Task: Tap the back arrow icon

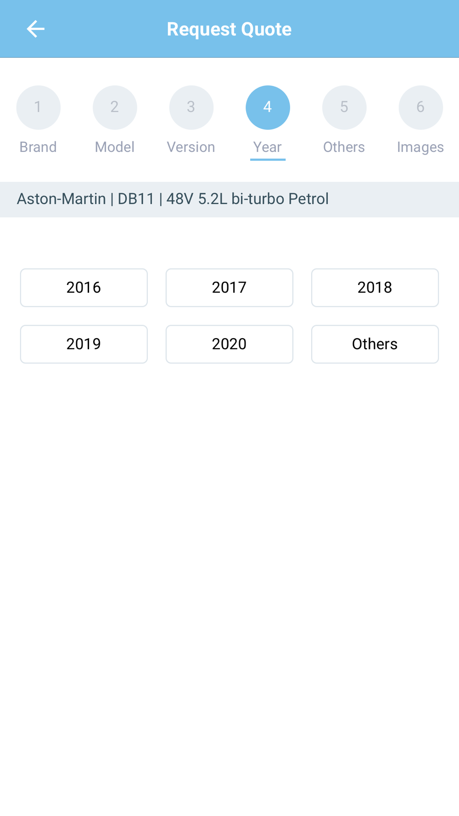Action: (x=35, y=29)
